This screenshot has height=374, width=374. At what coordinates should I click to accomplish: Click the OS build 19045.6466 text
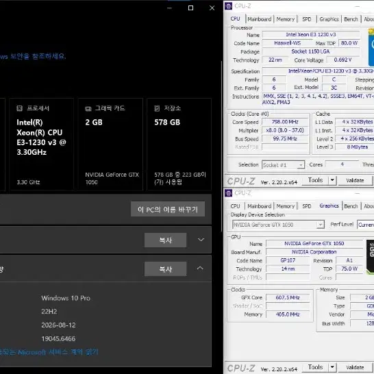58,338
